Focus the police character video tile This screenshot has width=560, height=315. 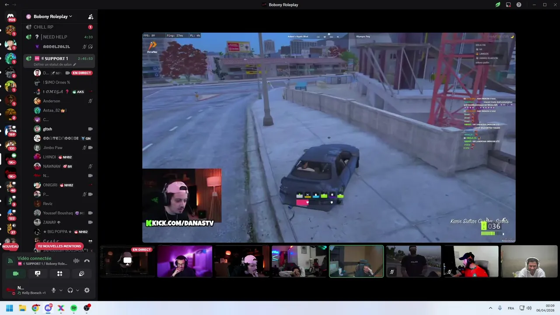(x=413, y=261)
